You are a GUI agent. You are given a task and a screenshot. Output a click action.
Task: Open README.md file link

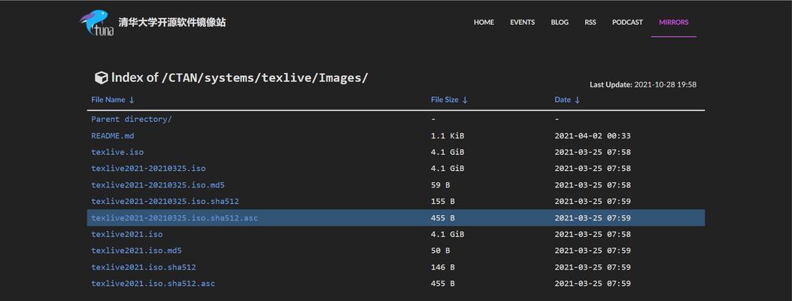point(113,136)
